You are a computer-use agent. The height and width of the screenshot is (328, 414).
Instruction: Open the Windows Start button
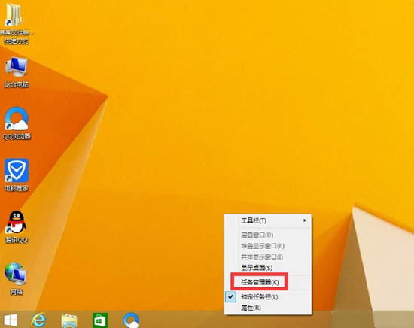[x=11, y=320]
